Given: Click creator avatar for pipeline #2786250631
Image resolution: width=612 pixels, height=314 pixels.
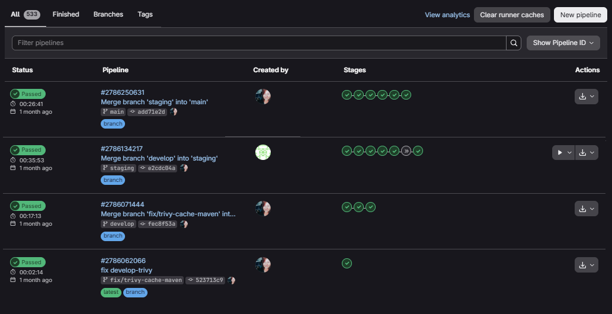Looking at the screenshot, I should [263, 97].
